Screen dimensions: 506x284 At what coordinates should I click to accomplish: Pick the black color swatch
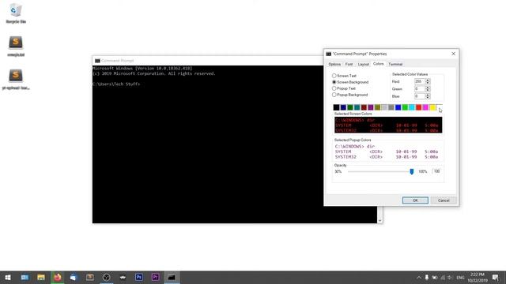pos(336,107)
